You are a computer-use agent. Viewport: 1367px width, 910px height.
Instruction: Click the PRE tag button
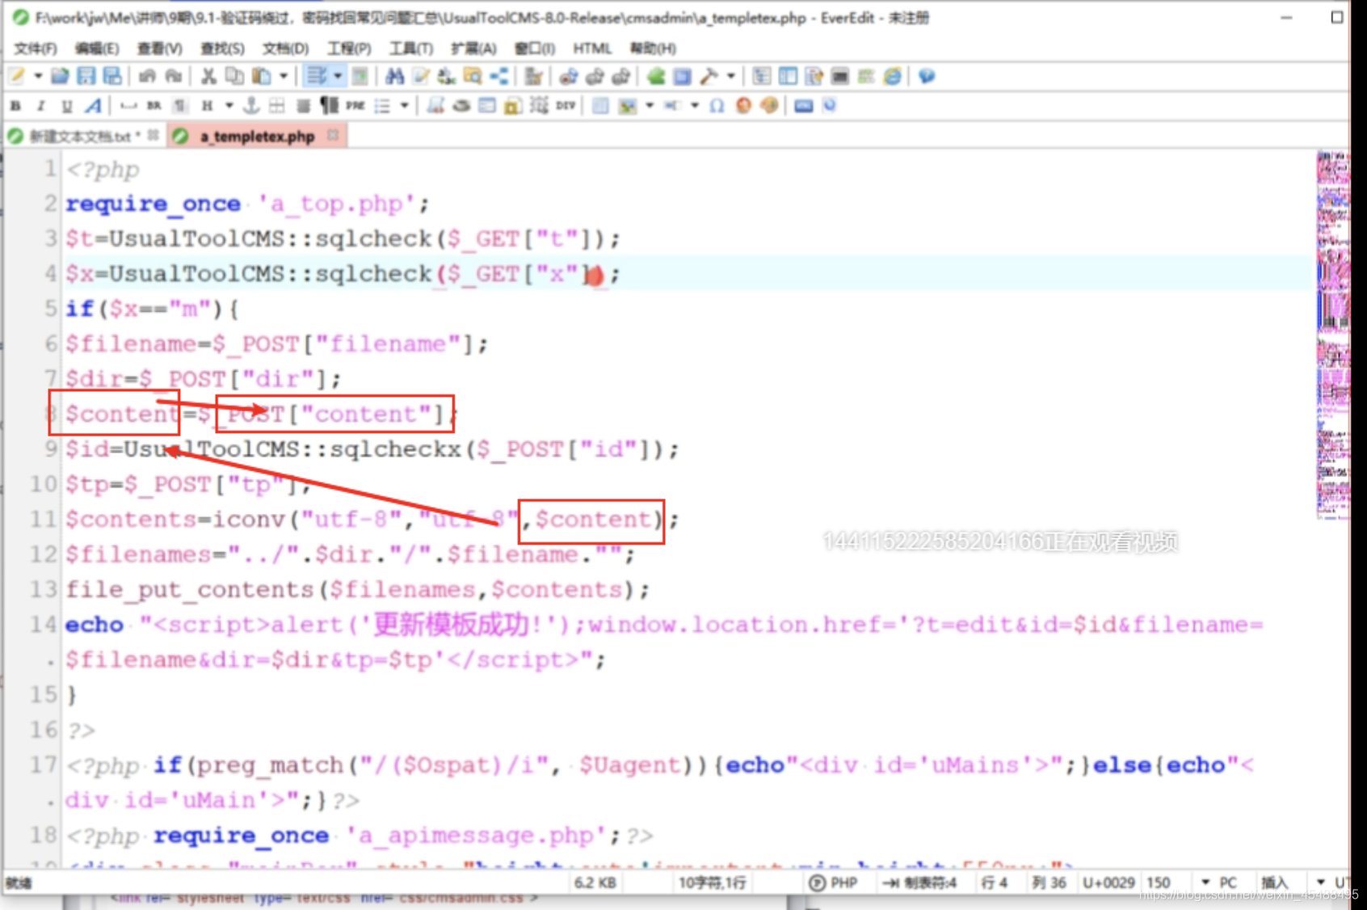click(355, 105)
